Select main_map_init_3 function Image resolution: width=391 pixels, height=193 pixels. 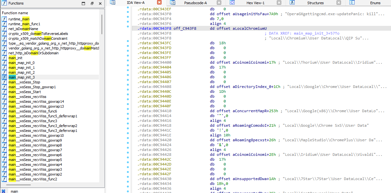tap(21, 77)
